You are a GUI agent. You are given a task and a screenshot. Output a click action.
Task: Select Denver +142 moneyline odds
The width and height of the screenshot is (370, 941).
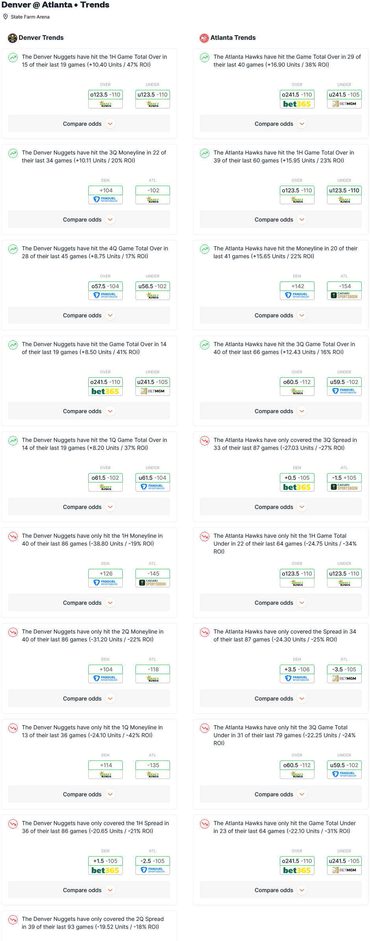[x=297, y=286]
